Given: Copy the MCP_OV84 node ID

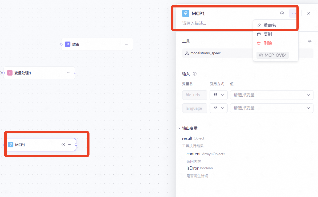Looking at the screenshot, I should click(x=272, y=55).
